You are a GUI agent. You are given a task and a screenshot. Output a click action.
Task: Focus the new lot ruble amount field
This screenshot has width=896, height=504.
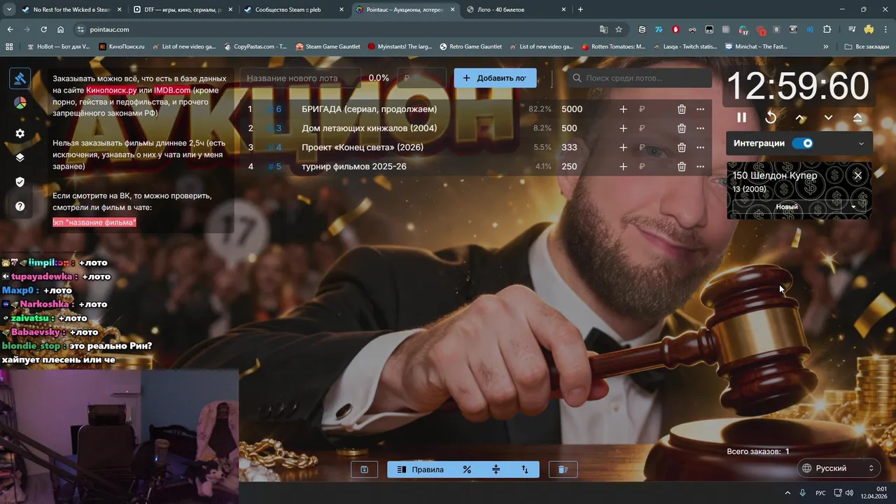421,78
